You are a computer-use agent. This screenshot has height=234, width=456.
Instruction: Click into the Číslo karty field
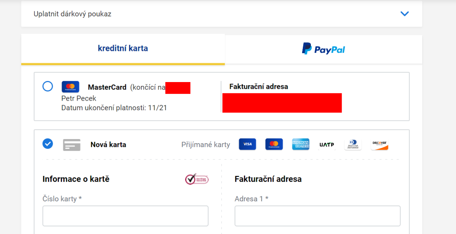(x=125, y=216)
